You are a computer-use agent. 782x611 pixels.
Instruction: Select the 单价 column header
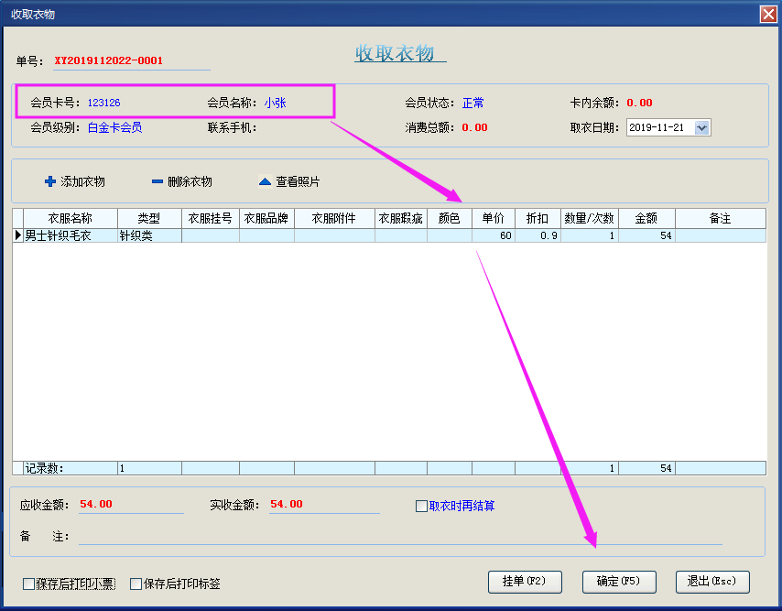pyautogui.click(x=494, y=219)
